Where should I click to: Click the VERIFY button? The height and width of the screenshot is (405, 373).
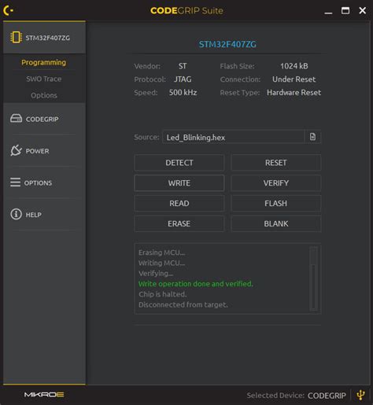coord(276,183)
